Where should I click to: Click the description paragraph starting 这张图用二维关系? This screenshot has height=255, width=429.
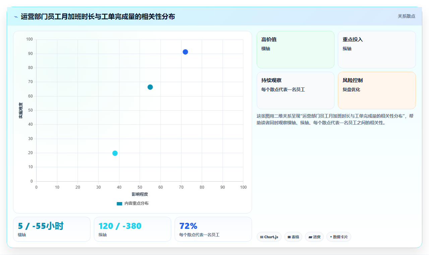(335, 119)
